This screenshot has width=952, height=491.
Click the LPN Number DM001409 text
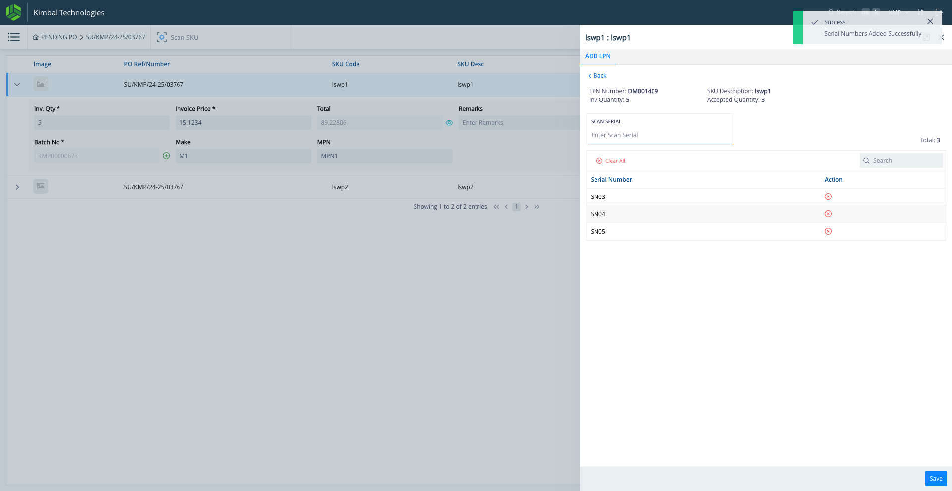623,91
